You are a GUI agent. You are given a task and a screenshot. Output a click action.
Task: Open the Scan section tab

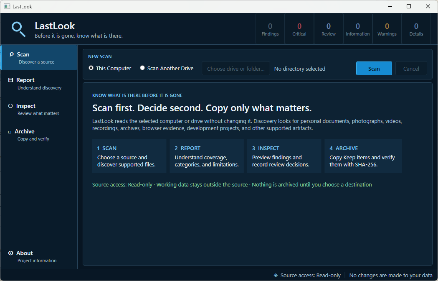[x=39, y=57]
